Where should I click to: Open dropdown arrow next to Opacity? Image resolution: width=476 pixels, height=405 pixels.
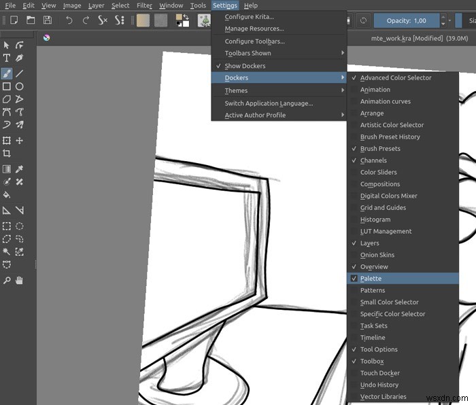click(x=450, y=20)
